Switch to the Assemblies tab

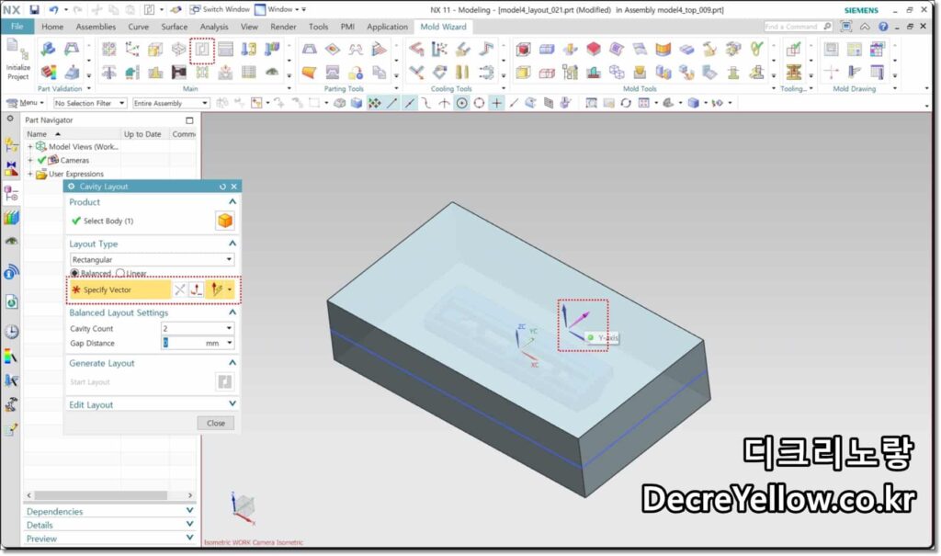(96, 27)
